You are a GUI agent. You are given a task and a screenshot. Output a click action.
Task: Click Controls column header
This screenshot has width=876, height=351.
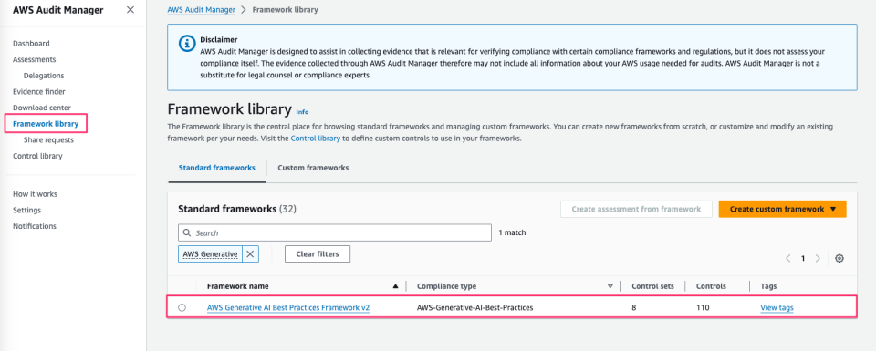[711, 286]
